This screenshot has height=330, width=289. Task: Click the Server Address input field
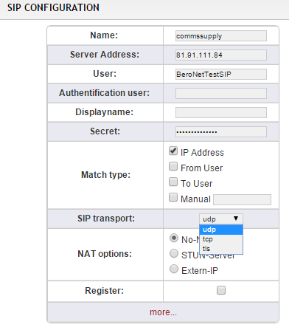(221, 55)
